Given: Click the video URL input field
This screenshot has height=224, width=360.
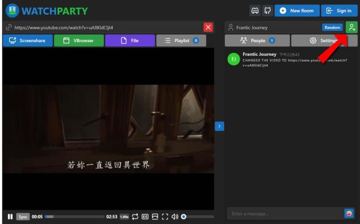Looking at the screenshot, I should point(103,27).
